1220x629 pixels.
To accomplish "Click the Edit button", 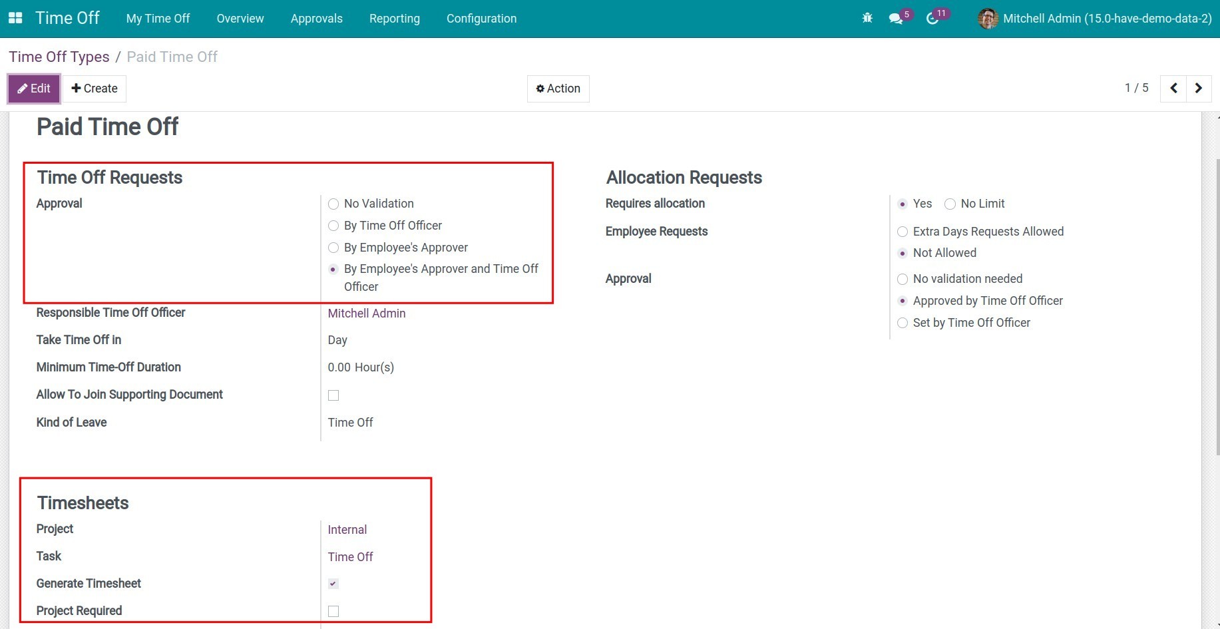I will (33, 89).
